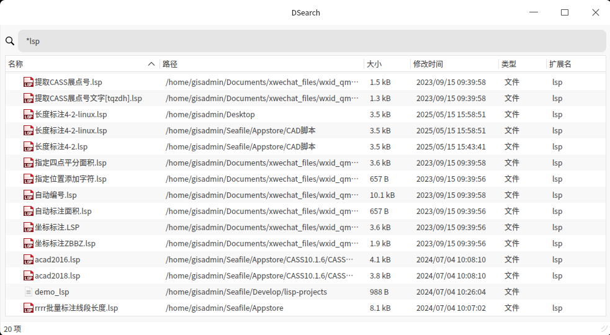Viewport: 610px width, 335px height.
Task: Click the LSP icon of acad2018.lsp
Action: point(29,276)
